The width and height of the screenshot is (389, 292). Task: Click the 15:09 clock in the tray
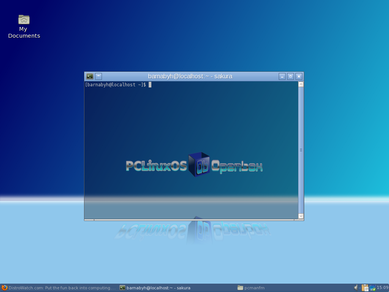coord(382,287)
